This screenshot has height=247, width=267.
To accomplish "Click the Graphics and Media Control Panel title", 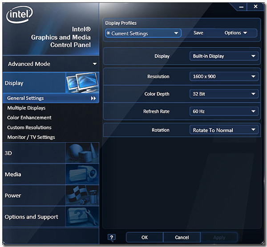I will [x=61, y=37].
